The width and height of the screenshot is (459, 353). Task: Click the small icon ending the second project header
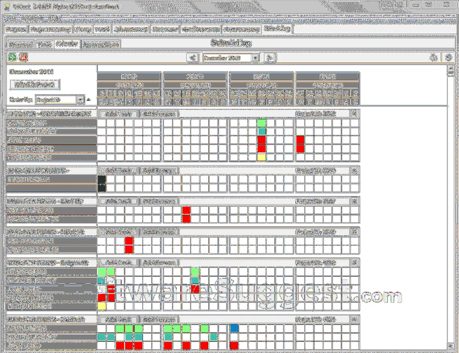355,170
